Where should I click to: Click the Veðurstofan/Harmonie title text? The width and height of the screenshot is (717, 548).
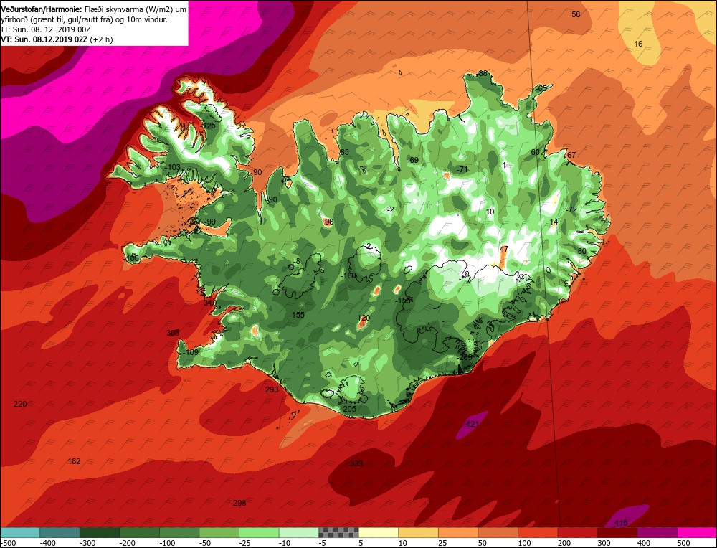click(42, 9)
